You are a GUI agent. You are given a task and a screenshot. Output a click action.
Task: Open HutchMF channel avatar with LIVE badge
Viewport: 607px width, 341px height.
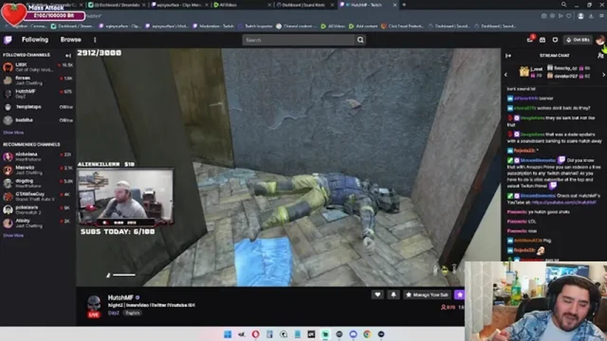94,306
